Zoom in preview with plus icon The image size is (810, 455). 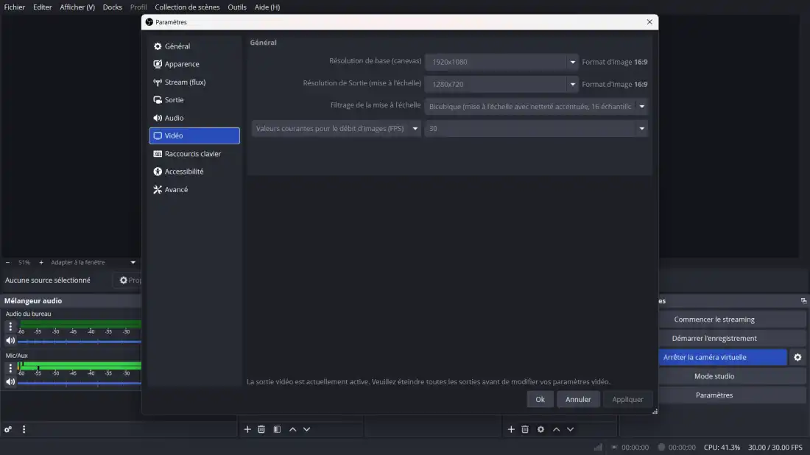click(x=41, y=262)
